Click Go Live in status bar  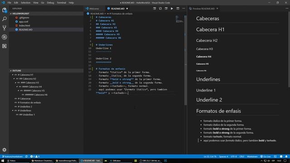click(x=266, y=157)
